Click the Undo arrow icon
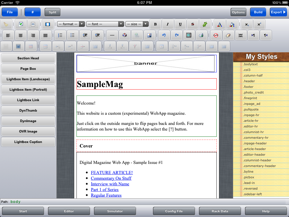 (x=164, y=35)
